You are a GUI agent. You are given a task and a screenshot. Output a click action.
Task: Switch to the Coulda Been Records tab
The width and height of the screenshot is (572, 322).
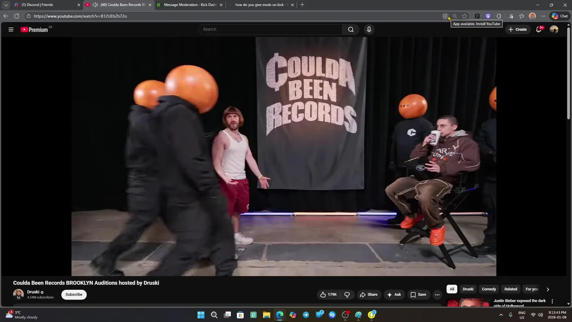(119, 5)
